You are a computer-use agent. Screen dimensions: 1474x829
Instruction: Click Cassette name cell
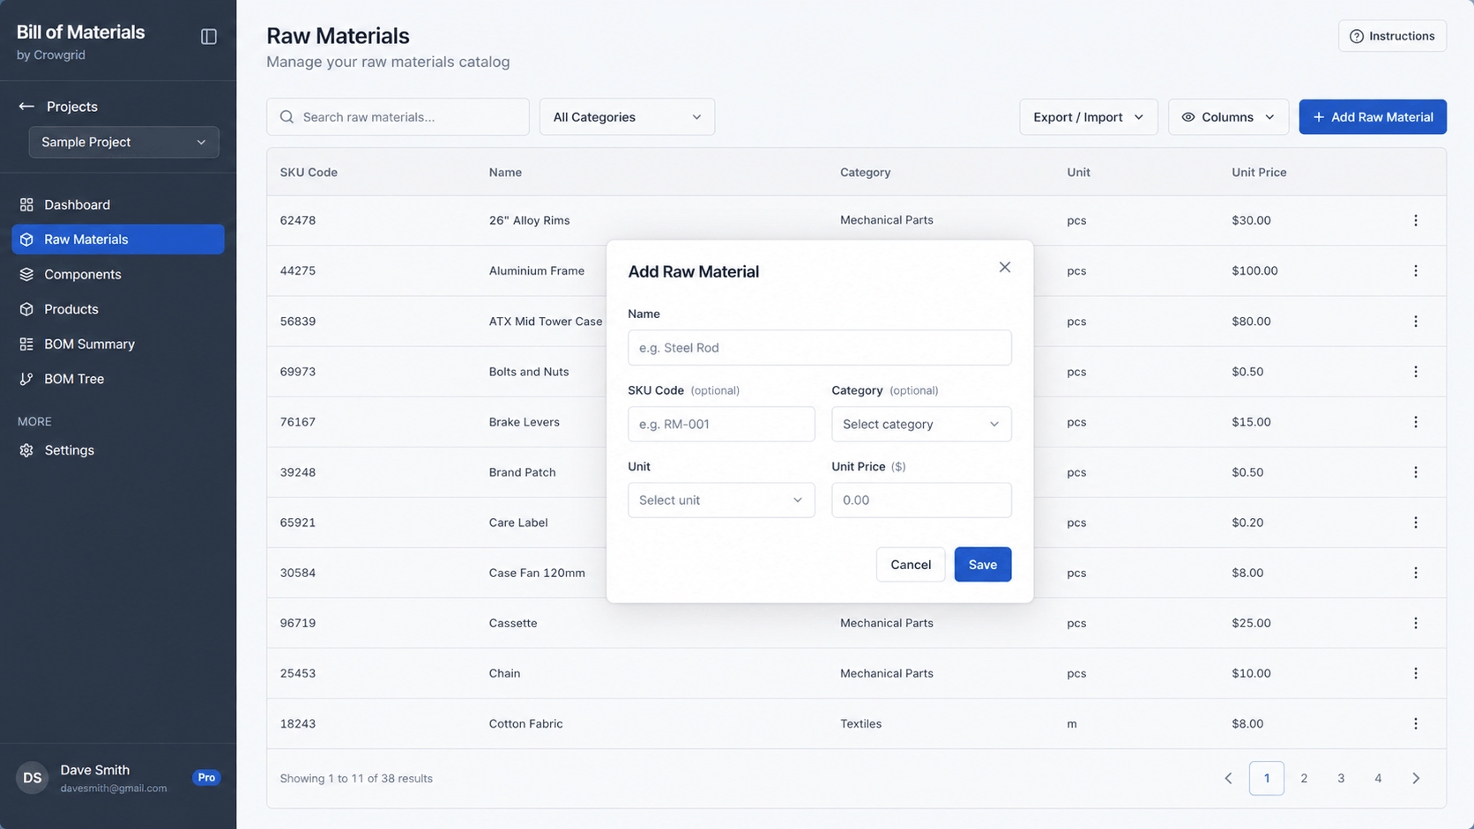click(x=513, y=623)
